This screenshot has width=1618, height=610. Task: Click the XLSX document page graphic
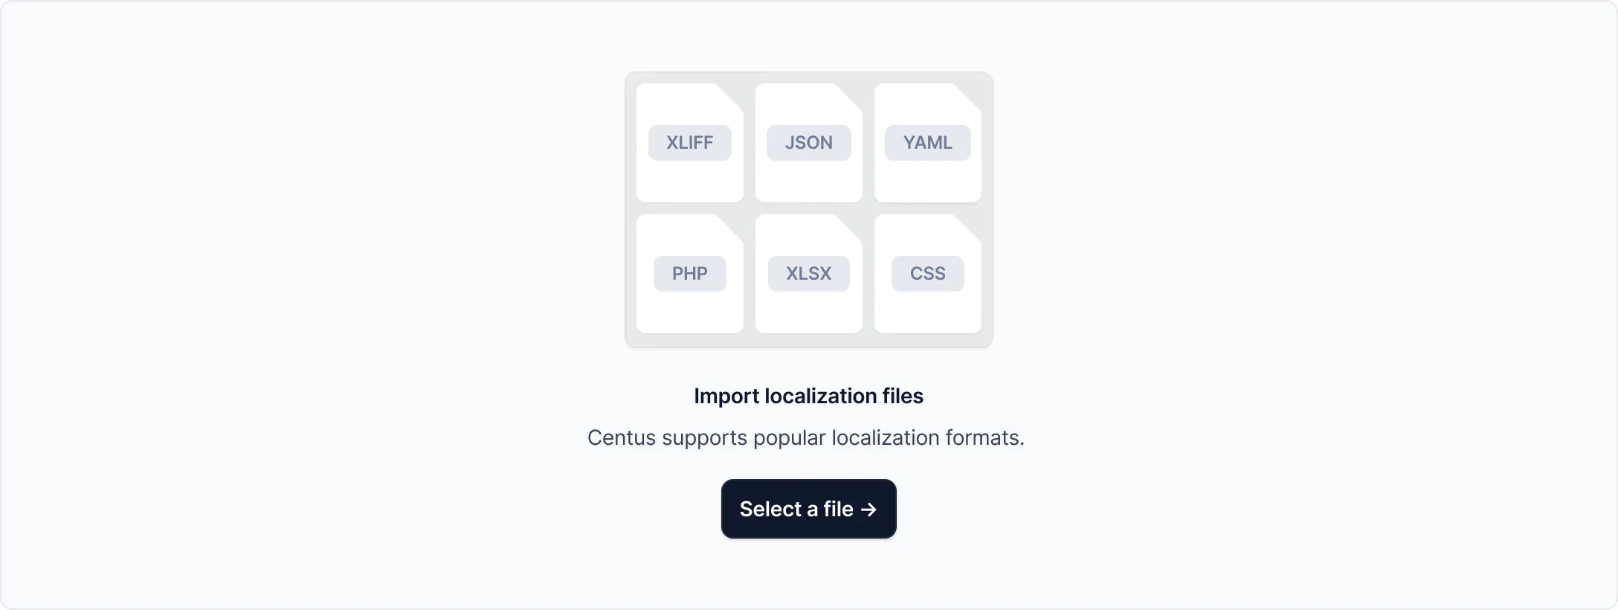(x=808, y=309)
